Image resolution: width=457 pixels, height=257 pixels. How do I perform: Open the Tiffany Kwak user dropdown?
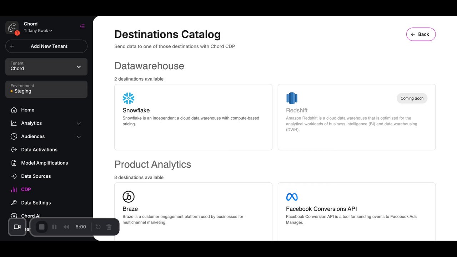click(38, 31)
